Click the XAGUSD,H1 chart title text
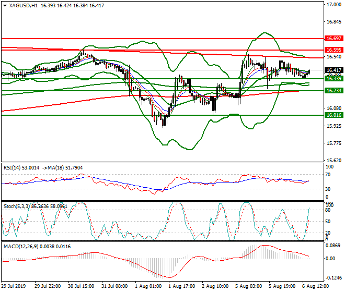This screenshot has height=292, width=345. coord(24,6)
